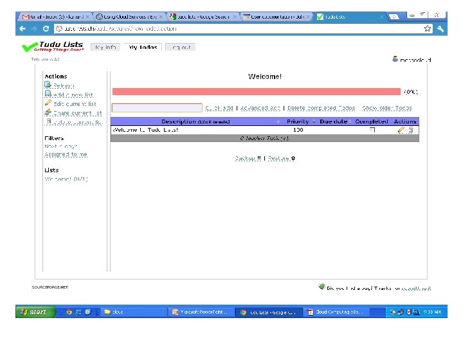Viewport: 463px width, 347px height.
Task: Click the hidden todos status row
Action: 264,138
